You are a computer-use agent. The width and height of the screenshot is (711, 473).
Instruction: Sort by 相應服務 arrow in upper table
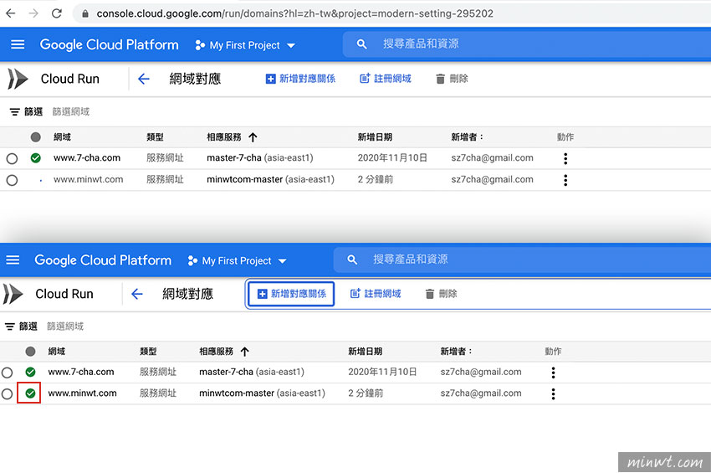click(x=253, y=137)
